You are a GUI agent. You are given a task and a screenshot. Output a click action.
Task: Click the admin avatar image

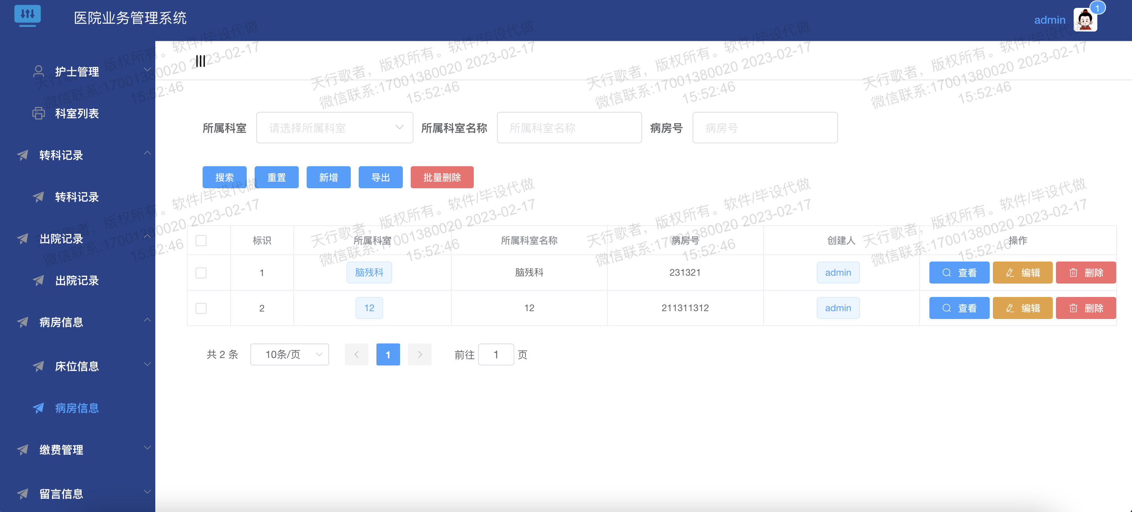(1085, 20)
